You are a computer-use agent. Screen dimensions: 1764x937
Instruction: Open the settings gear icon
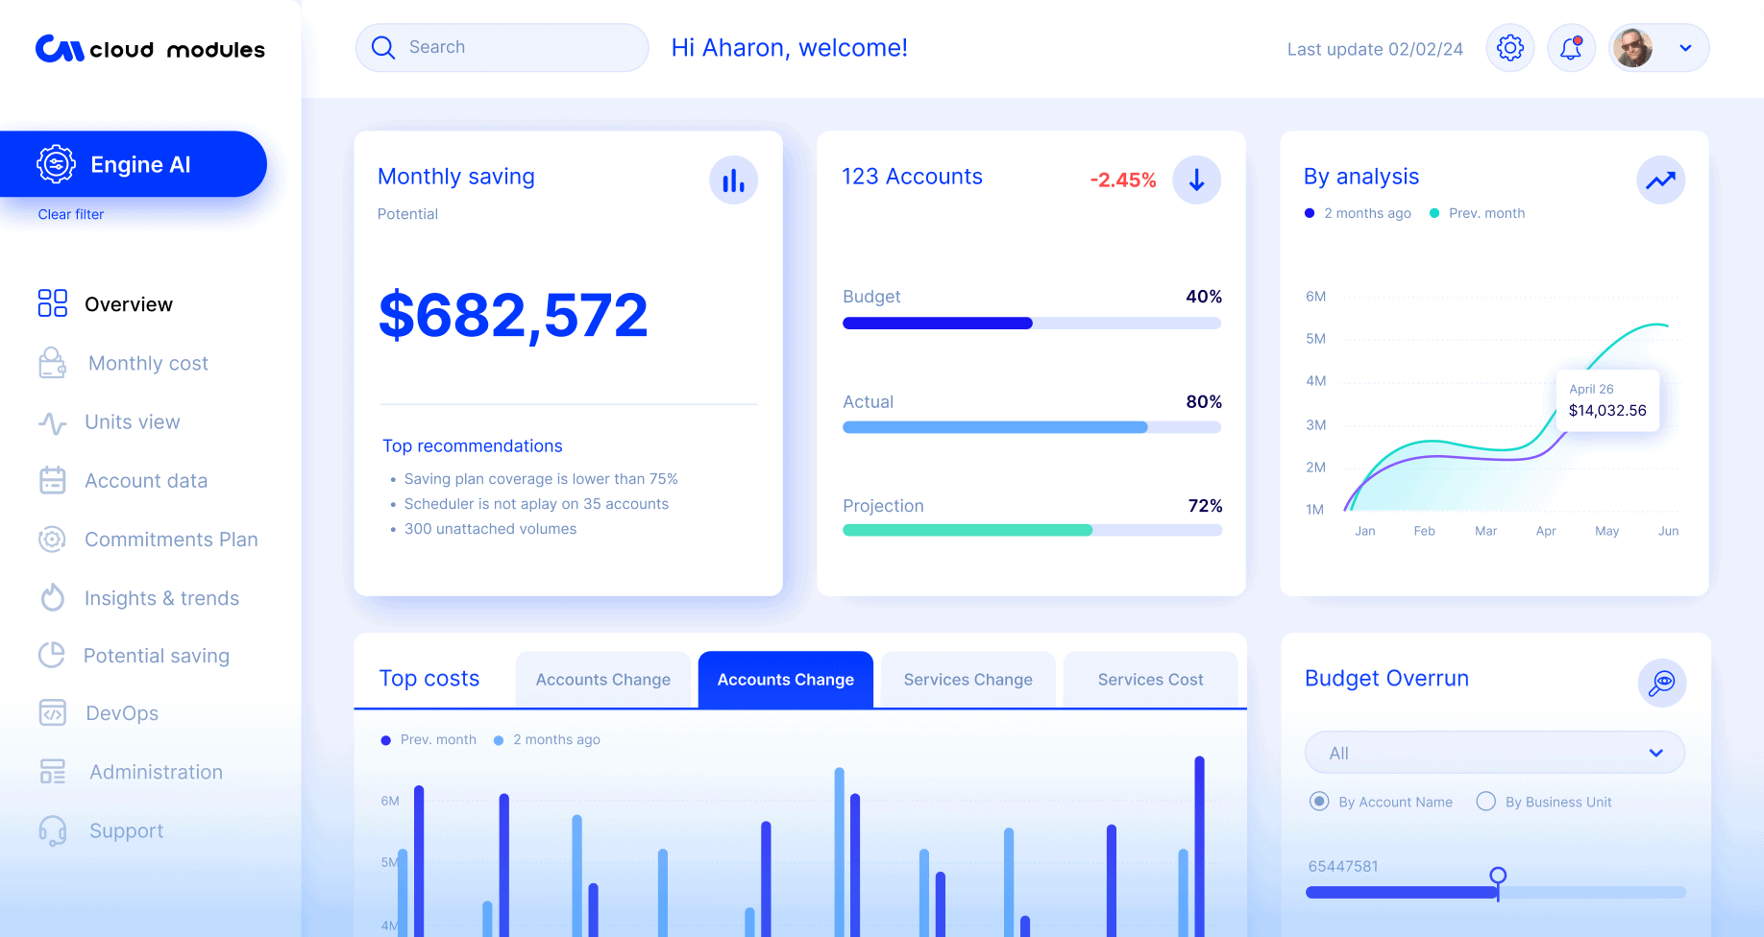[x=1510, y=48]
